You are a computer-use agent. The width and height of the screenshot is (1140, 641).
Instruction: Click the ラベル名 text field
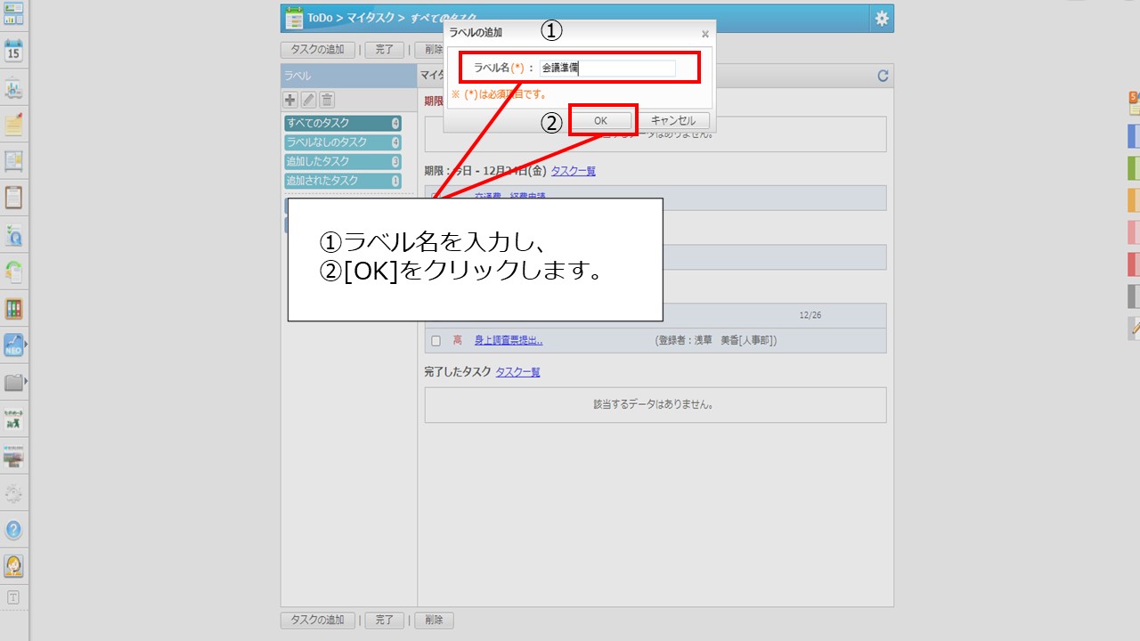pyautogui.click(x=607, y=68)
